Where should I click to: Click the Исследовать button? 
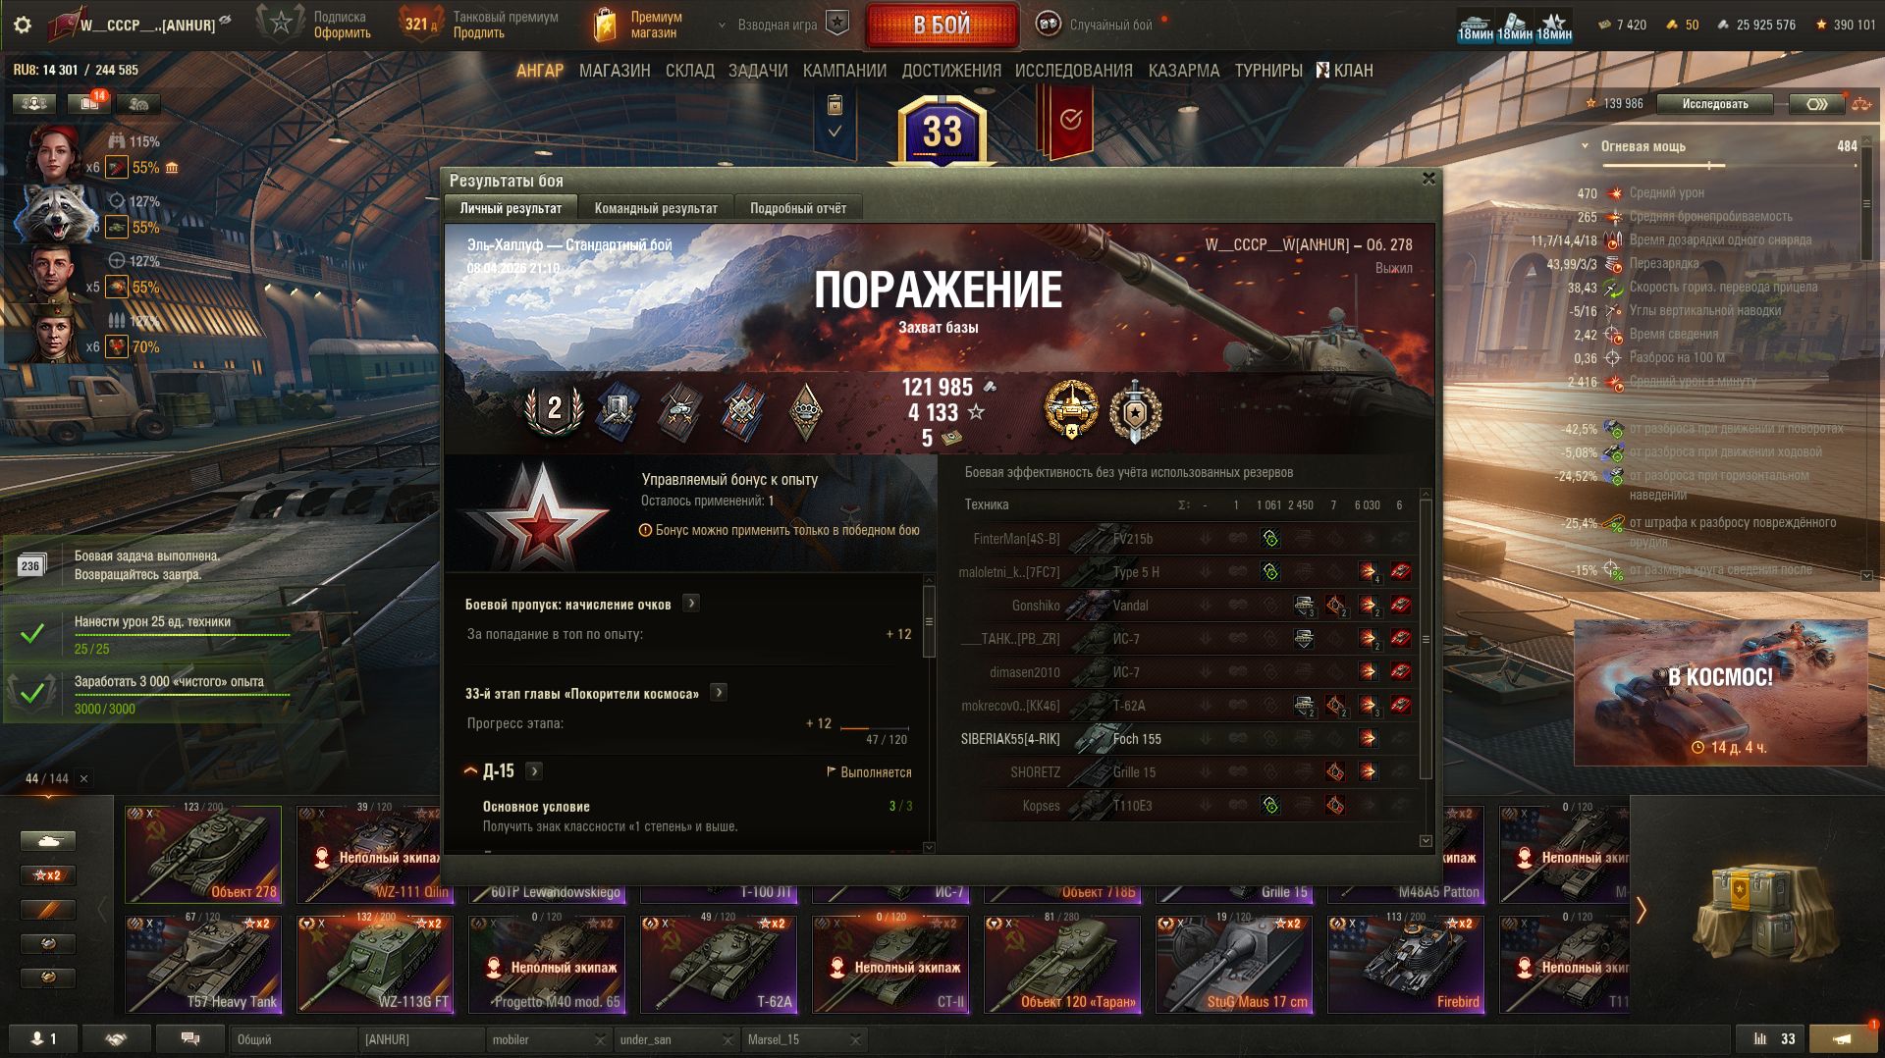coord(1715,104)
